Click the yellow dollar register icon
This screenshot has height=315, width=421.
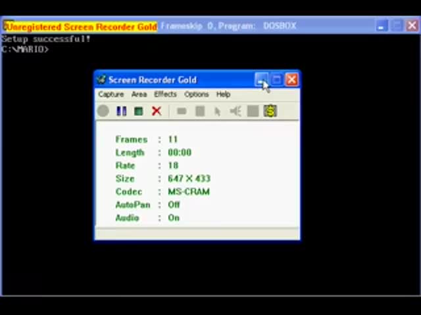pos(270,111)
